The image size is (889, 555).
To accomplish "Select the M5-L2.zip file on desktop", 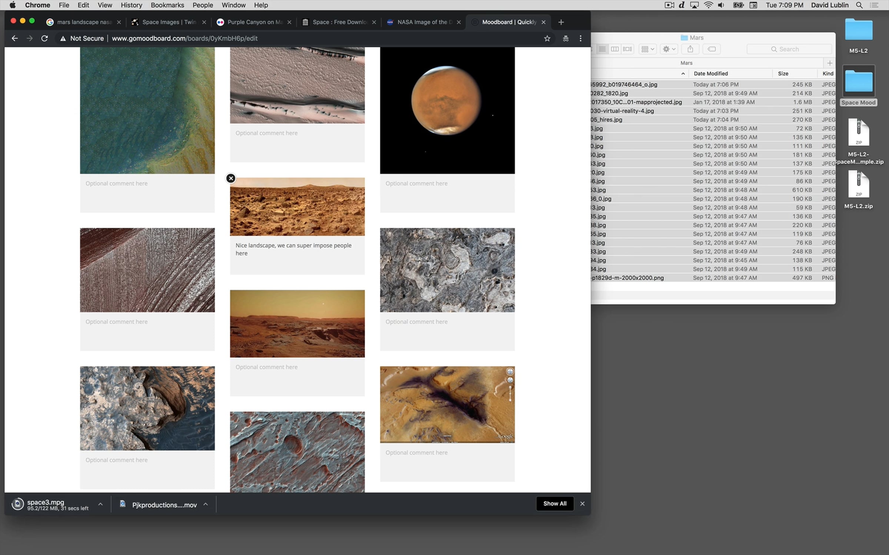I will [858, 190].
